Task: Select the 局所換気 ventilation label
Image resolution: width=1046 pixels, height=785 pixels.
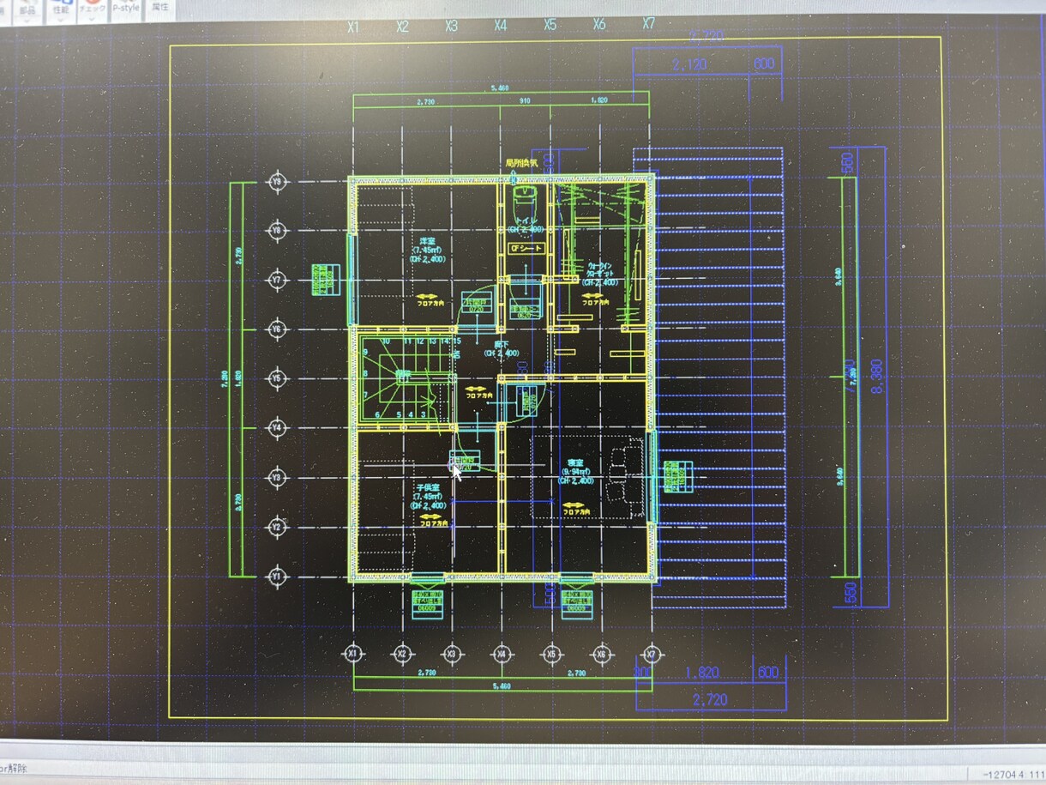Action: coord(520,162)
